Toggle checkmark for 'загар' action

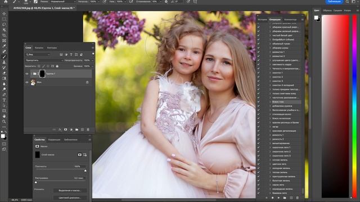click(x=259, y=127)
